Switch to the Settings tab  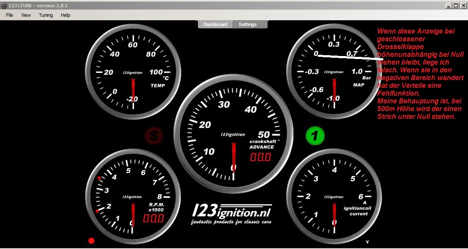tap(248, 25)
